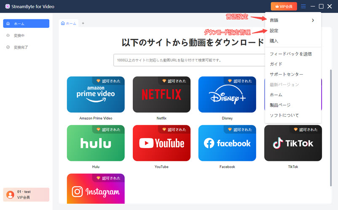Click the TikTok caption text
The width and height of the screenshot is (338, 210).
click(293, 167)
